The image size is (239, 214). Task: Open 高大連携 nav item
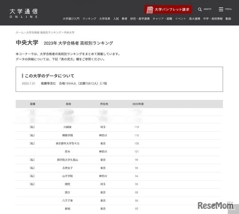195,19
